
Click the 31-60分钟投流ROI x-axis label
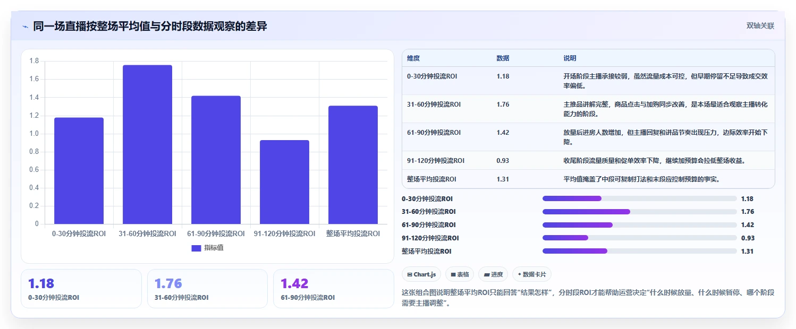tap(147, 233)
